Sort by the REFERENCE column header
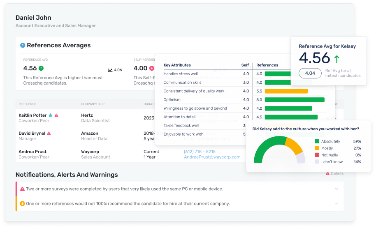Image resolution: width=376 pixels, height=228 pixels. click(28, 104)
